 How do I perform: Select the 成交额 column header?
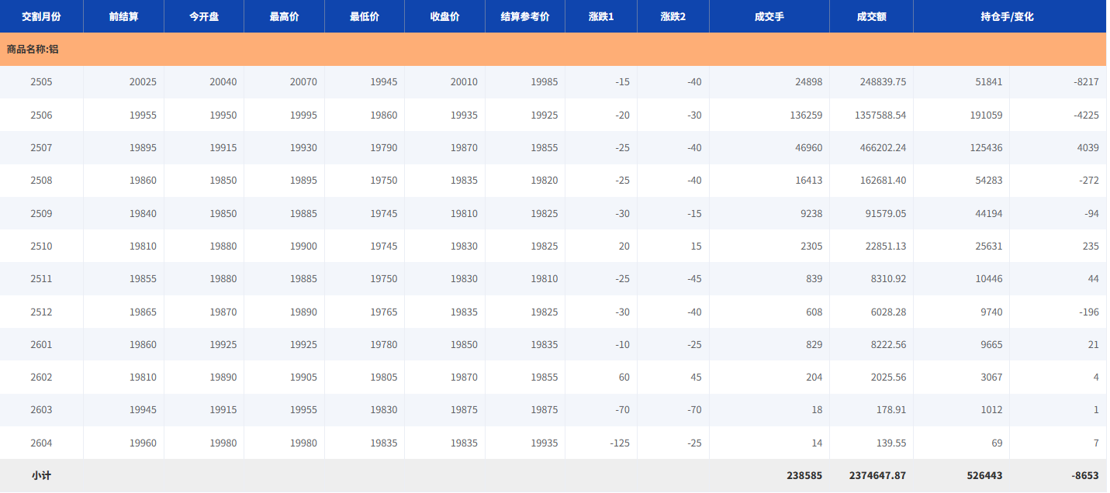tap(871, 16)
